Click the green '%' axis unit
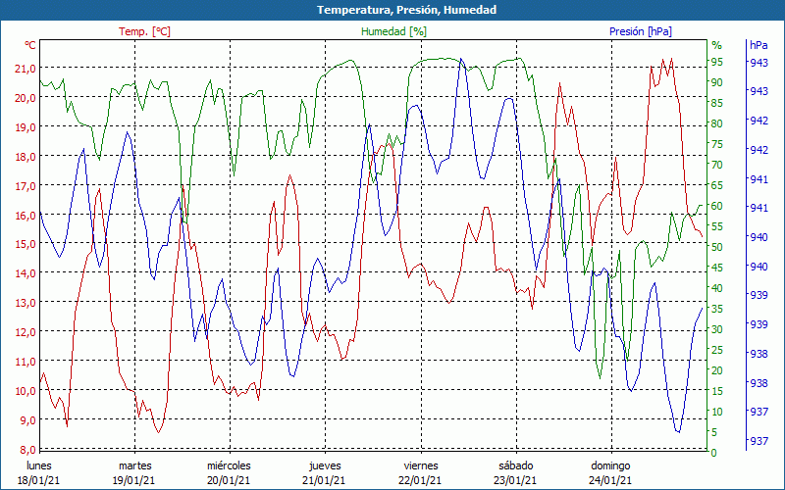 click(717, 45)
